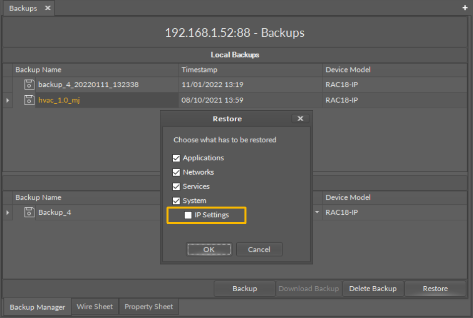Screen dimensions: 473x318
Task: Close the Restore dialog with X
Action: pos(300,119)
